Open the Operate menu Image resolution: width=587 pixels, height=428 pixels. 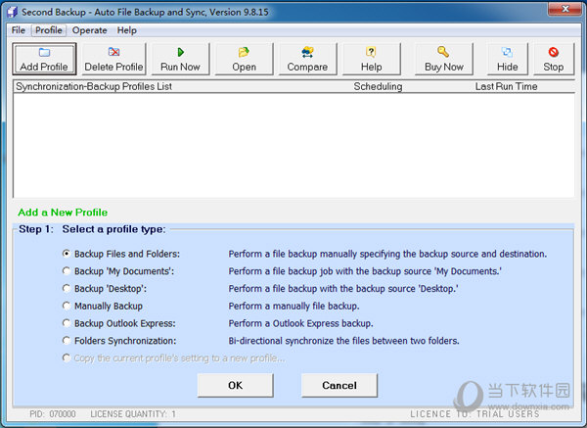[89, 30]
